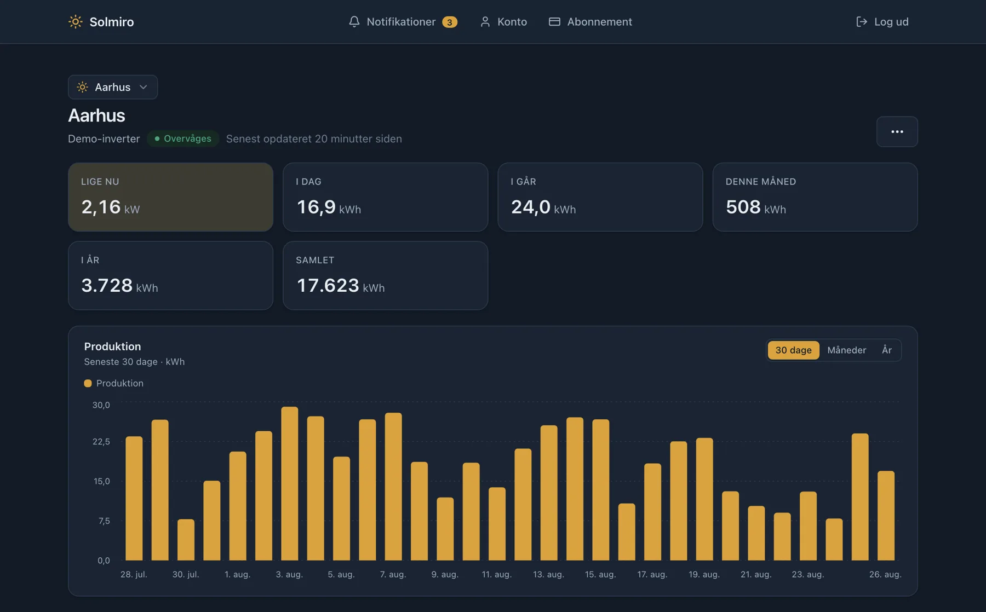Image resolution: width=986 pixels, height=612 pixels.
Task: Click the chart bar for 28. jul.
Action: 134,498
